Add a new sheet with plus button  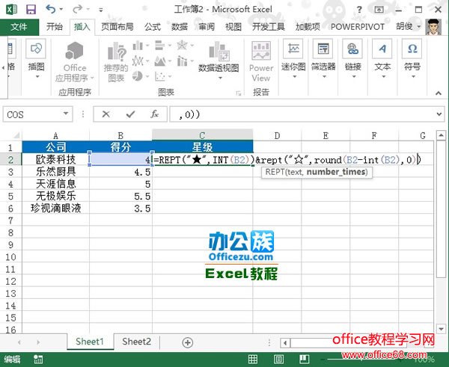[187, 342]
